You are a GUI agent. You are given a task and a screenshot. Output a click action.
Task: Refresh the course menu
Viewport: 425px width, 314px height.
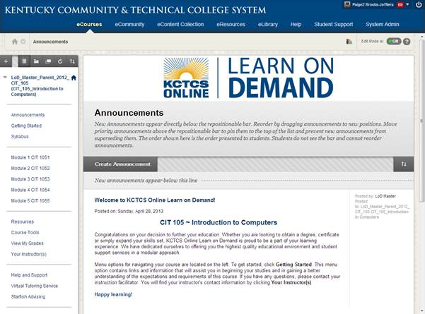(x=60, y=61)
